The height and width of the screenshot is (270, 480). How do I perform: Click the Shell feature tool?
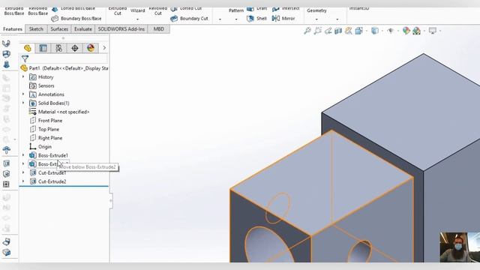256,19
